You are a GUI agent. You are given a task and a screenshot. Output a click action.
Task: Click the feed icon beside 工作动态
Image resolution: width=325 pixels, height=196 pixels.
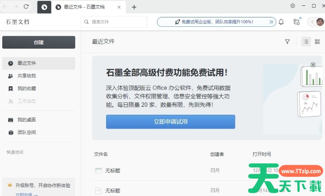[x=11, y=101]
